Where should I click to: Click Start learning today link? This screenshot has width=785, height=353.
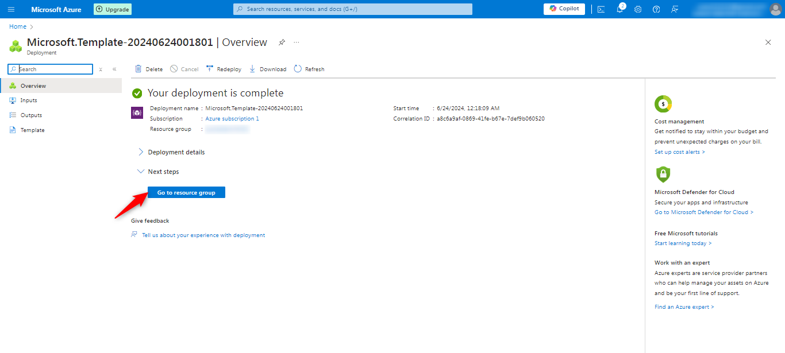click(683, 243)
